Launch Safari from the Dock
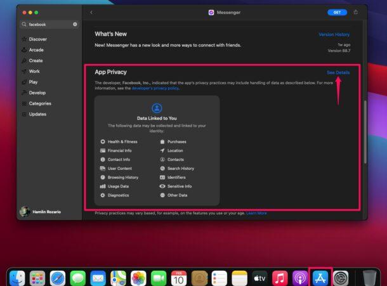The width and height of the screenshot is (387, 286). coord(58,278)
